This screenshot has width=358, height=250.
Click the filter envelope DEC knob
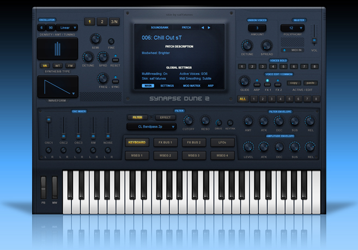point(279,121)
